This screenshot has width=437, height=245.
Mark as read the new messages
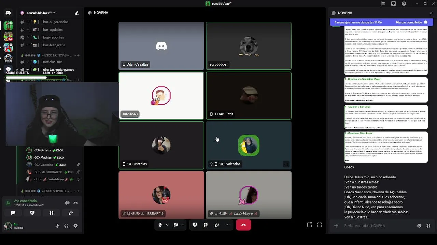(x=411, y=22)
